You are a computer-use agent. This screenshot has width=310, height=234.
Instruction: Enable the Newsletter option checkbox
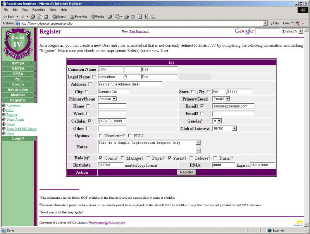coord(101,136)
